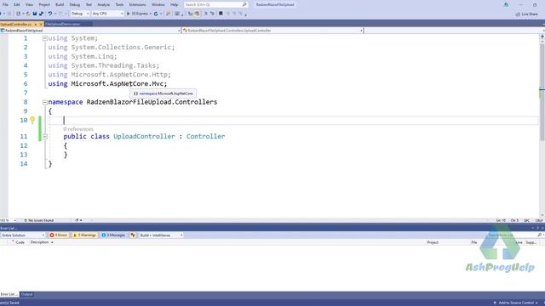The height and width of the screenshot is (306, 545).
Task: Click the Save All icon
Action: (42, 14)
